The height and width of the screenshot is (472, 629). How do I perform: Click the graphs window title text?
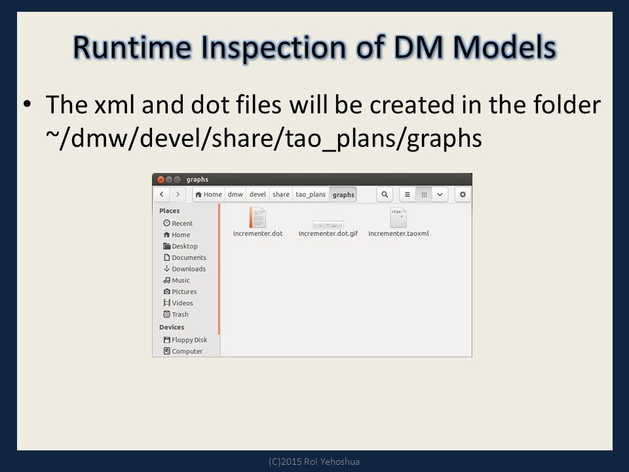click(197, 180)
